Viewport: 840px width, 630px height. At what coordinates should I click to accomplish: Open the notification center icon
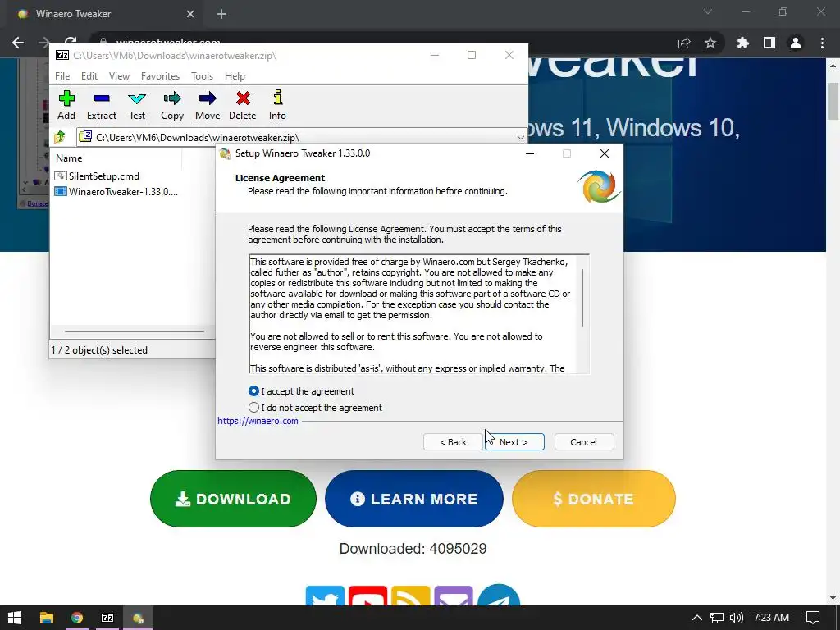click(813, 618)
